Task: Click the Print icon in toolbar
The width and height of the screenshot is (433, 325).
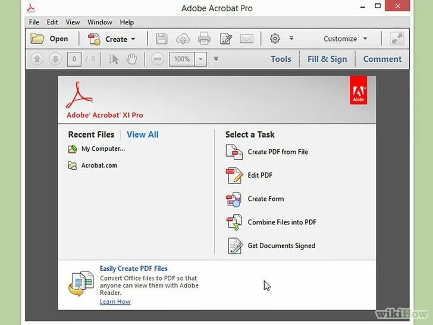Action: click(204, 39)
